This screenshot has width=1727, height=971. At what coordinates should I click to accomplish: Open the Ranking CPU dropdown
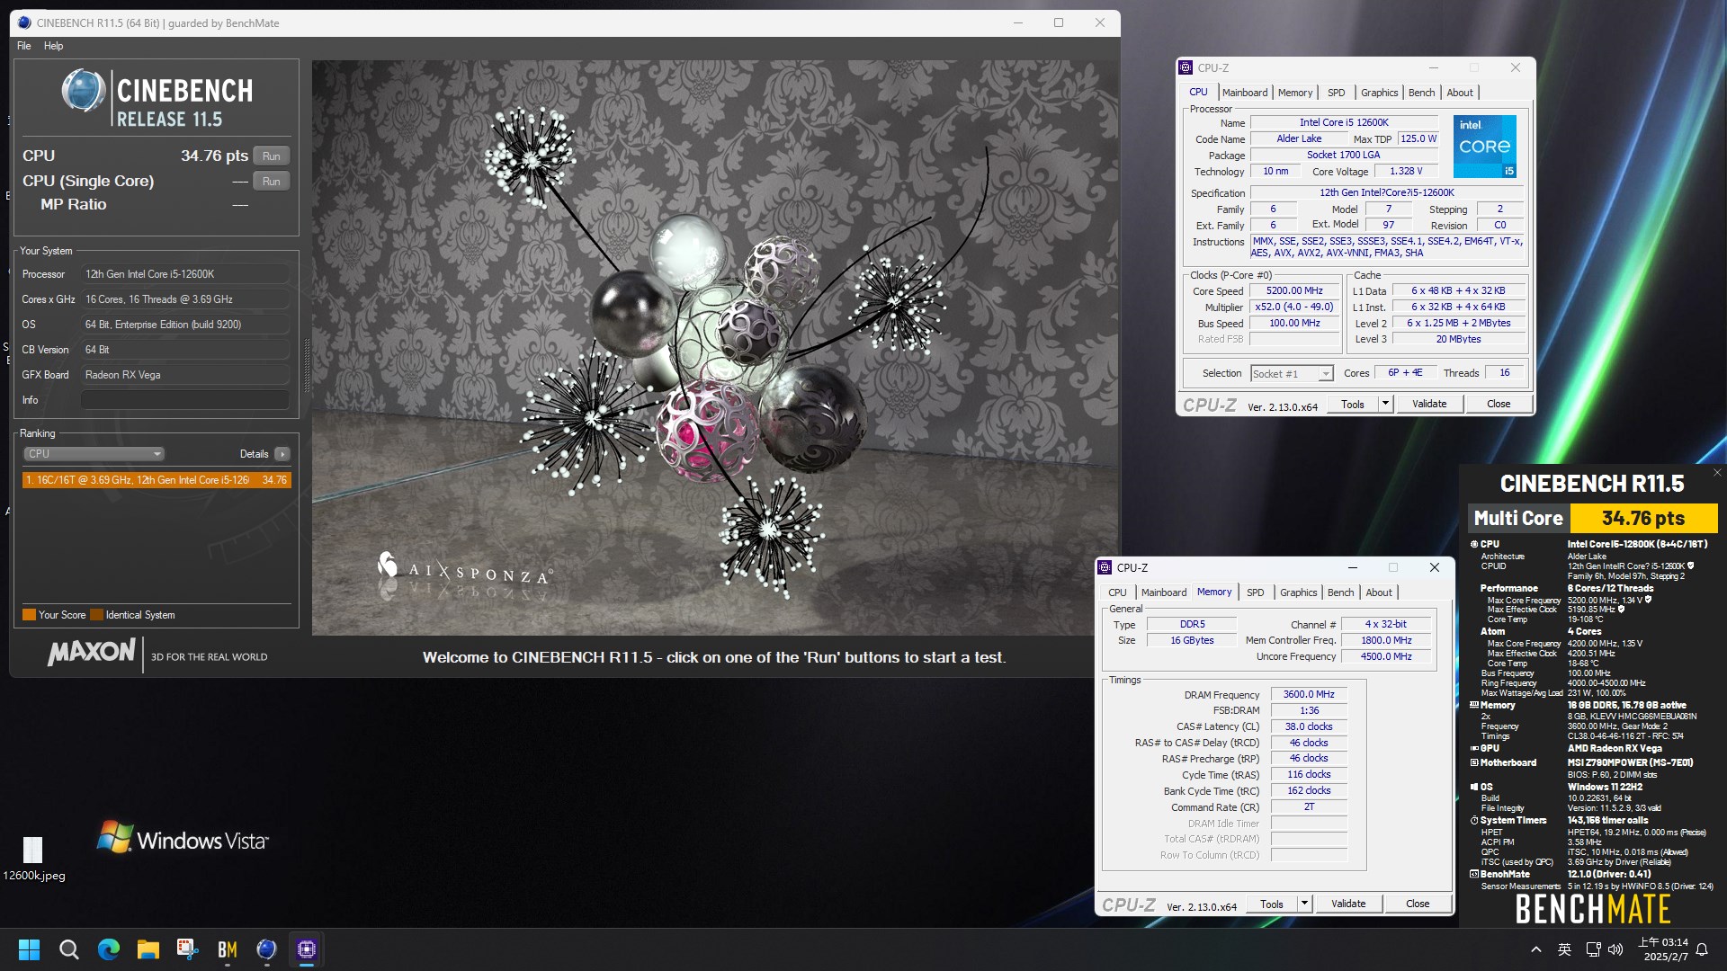[94, 454]
